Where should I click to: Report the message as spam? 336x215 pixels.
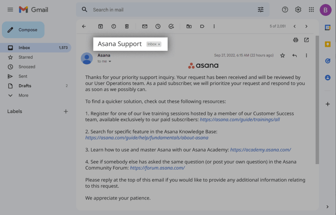pos(114,26)
